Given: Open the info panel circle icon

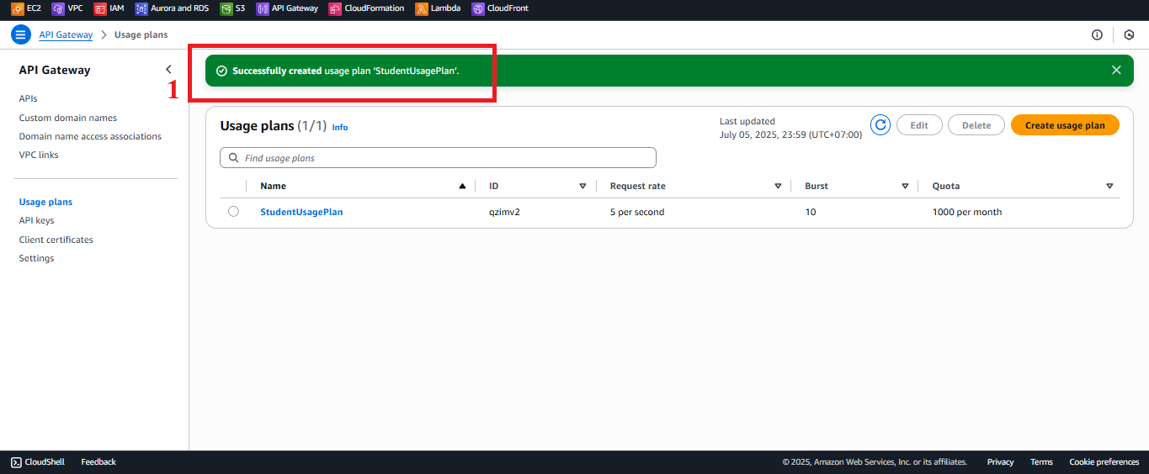Looking at the screenshot, I should (1097, 34).
